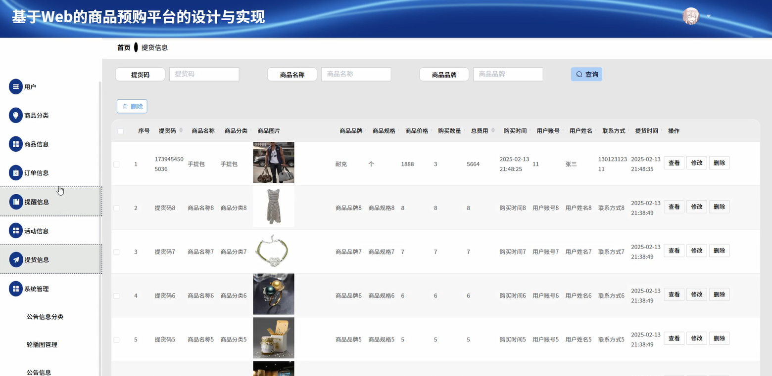772x376 pixels.
Task: Click 修改 for the 提货码6 row
Action: coord(697,294)
